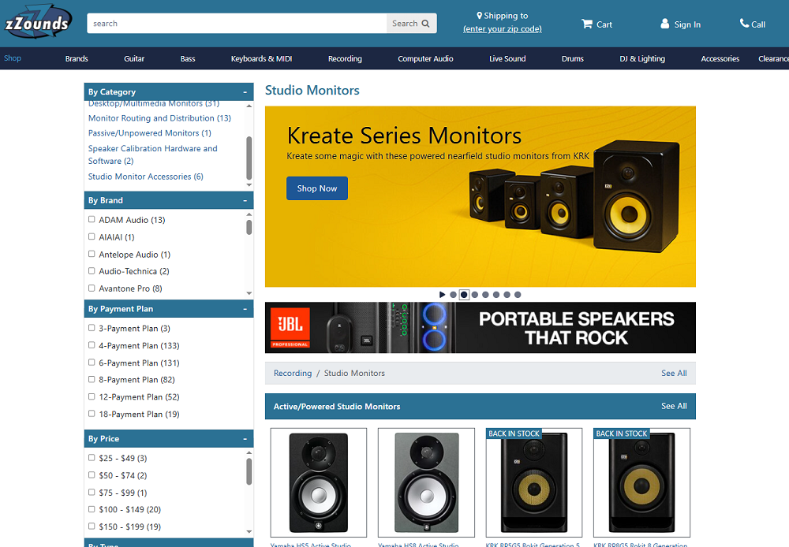Screen dimensions: 789x547
Task: Click the Shop Now banner button
Action: click(317, 188)
